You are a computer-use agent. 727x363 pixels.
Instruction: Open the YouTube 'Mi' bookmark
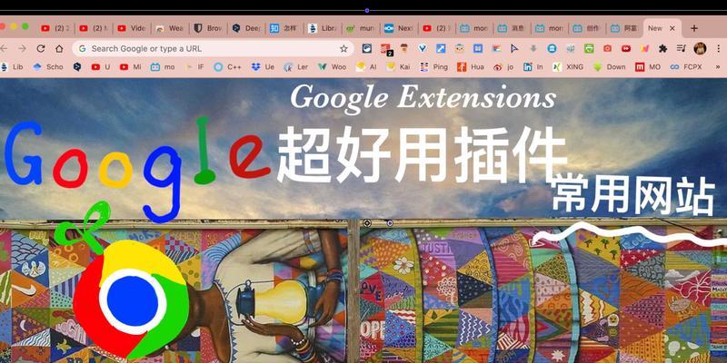pyautogui.click(x=130, y=67)
